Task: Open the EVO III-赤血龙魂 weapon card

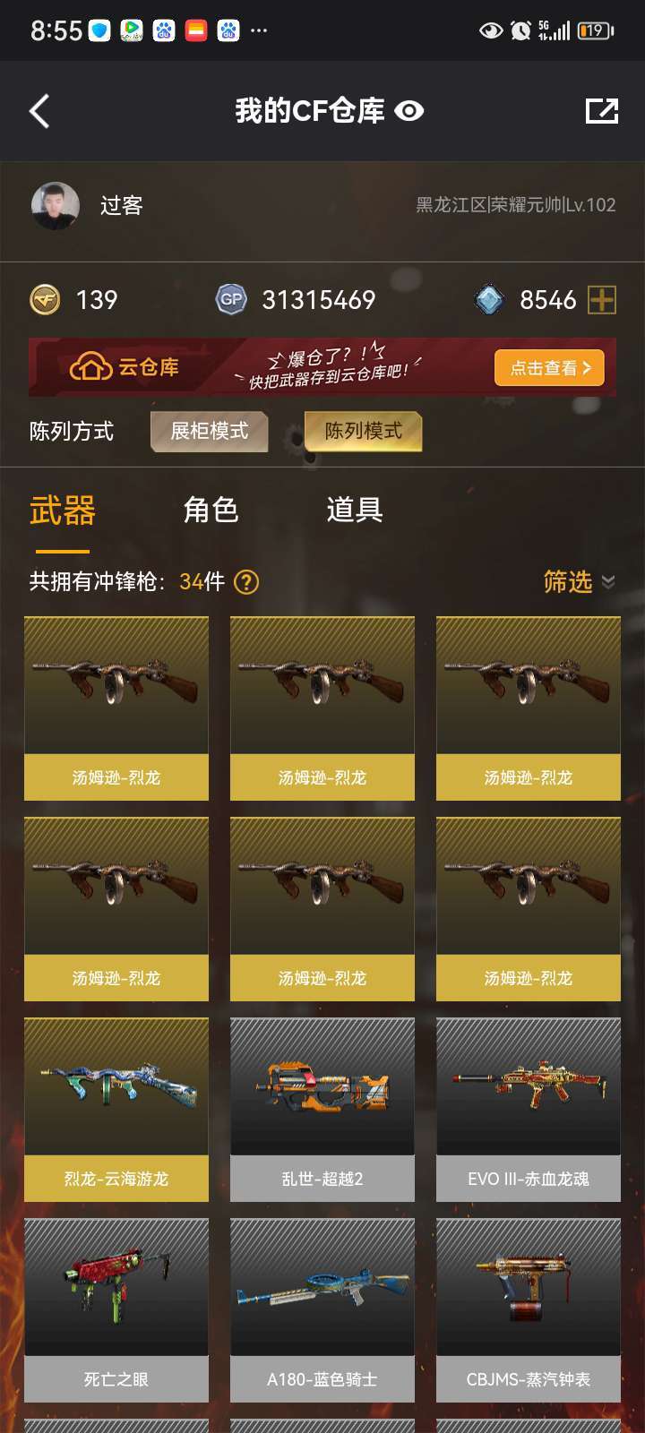Action: tap(529, 1110)
